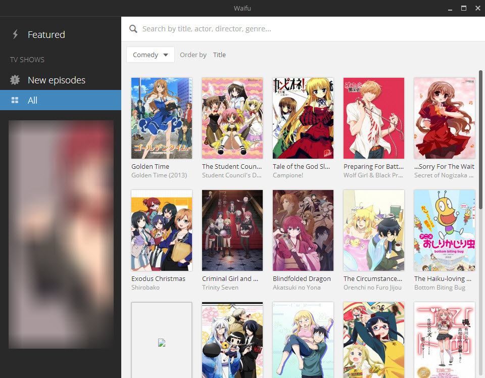Open the pink-haired schoolgirl poster in third row
Viewport: 485px width, 378px height.
[445, 340]
